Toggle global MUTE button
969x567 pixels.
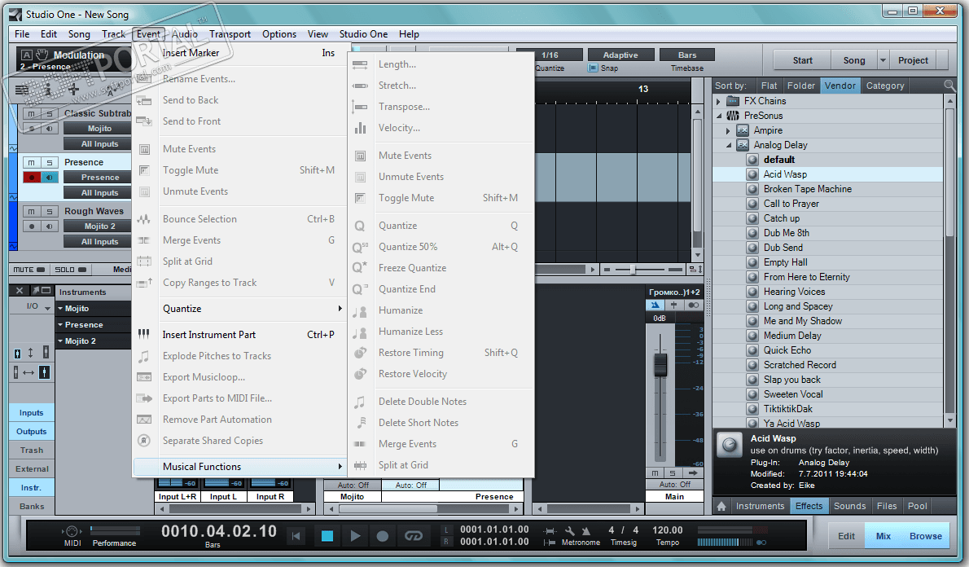tap(29, 270)
